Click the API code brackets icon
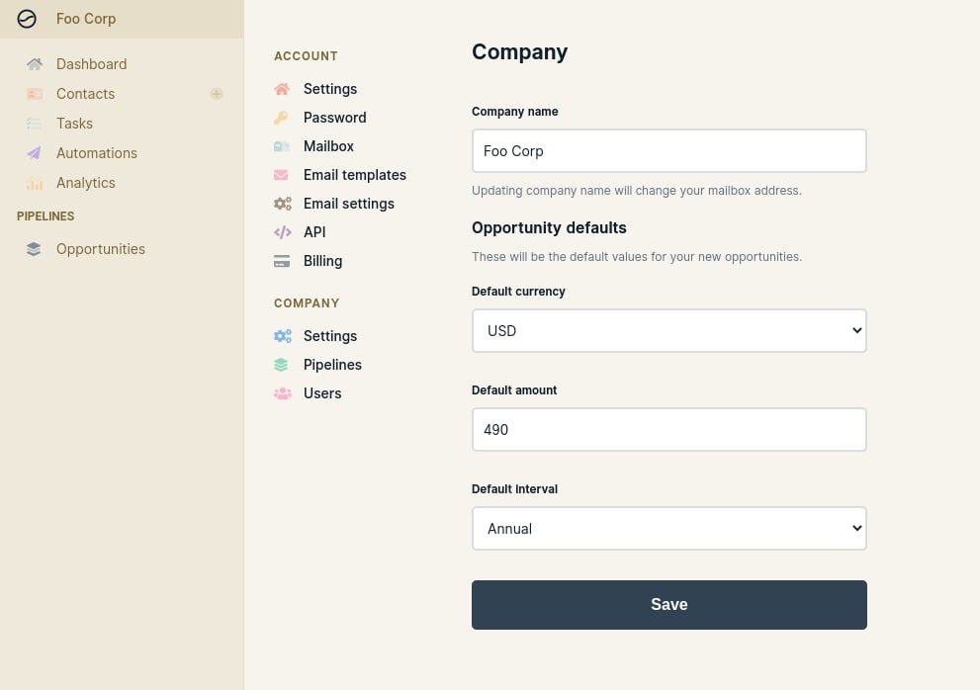This screenshot has height=690, width=980. coord(283,232)
